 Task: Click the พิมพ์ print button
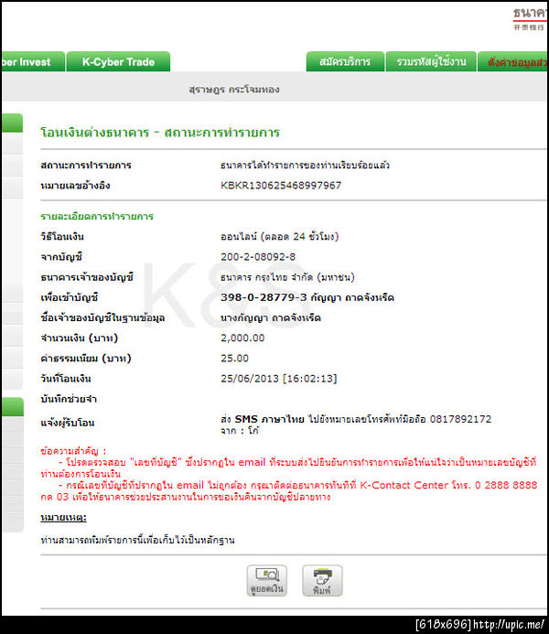point(322,581)
